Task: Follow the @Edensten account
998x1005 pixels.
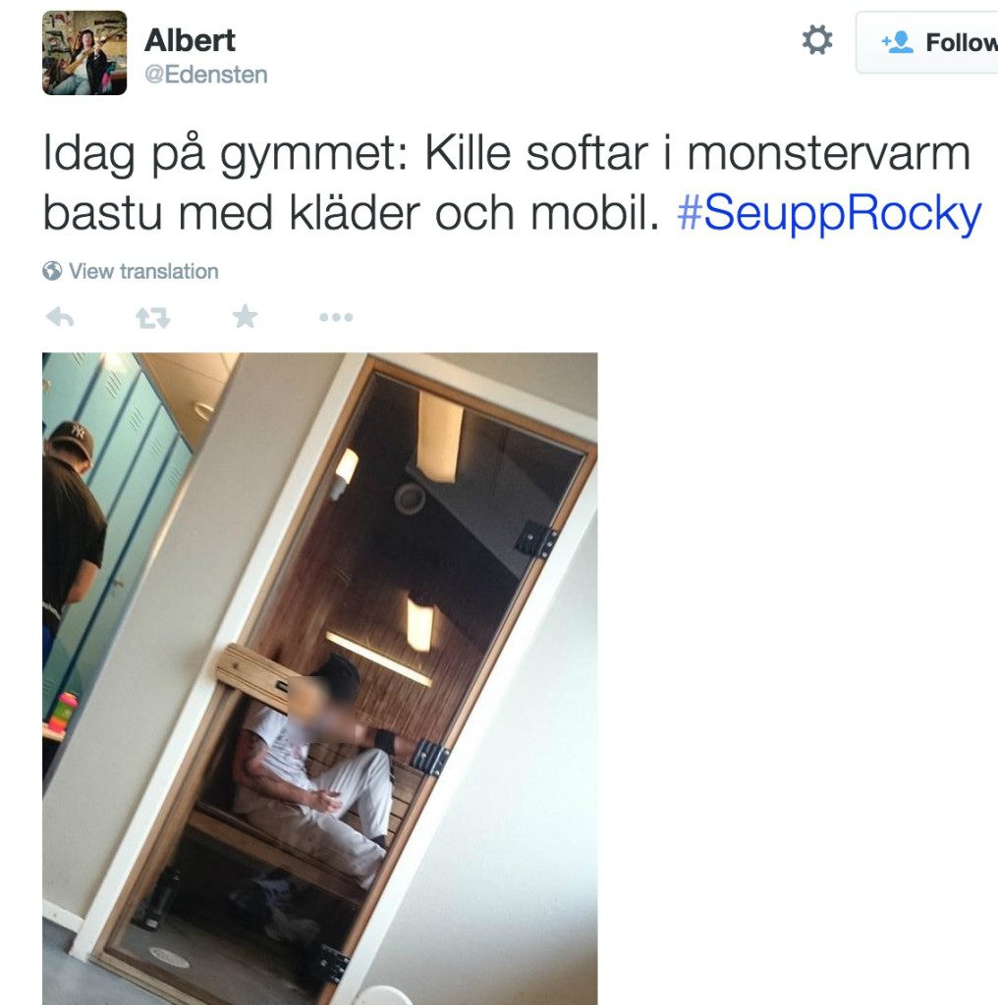Action: 927,42
